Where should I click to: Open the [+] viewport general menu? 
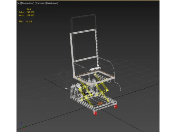(19, 3)
